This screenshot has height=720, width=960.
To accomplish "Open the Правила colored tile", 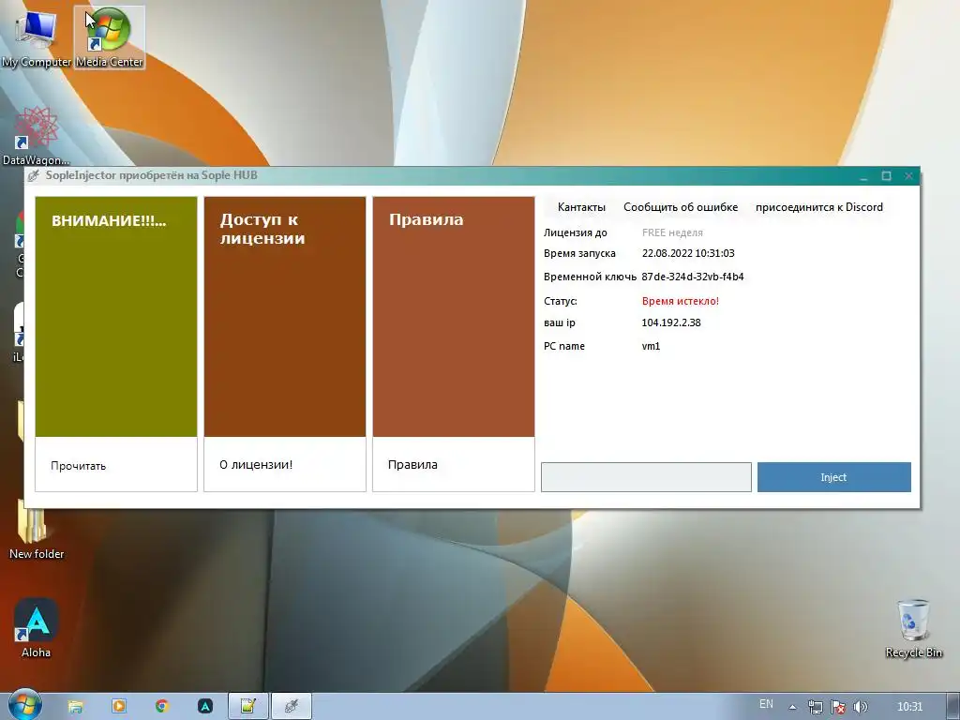I will (454, 317).
